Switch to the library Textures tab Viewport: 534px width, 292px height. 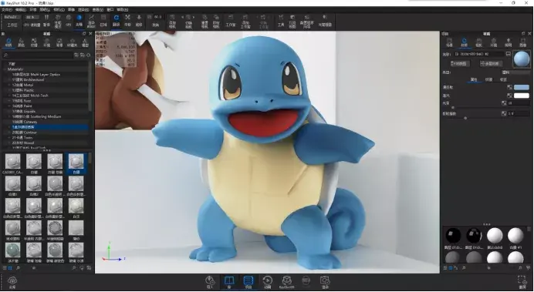click(34, 42)
